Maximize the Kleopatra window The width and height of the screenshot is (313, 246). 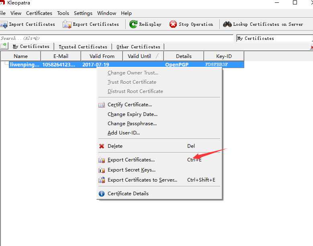coord(295,2)
